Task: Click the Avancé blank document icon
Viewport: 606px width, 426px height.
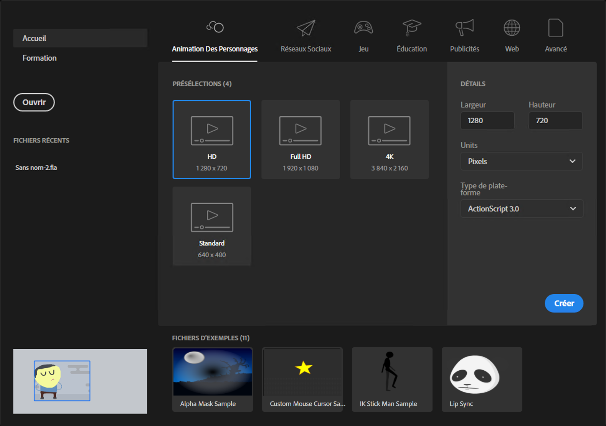Action: click(556, 28)
